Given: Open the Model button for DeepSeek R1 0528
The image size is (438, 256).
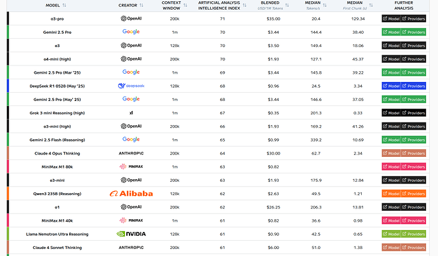Looking at the screenshot, I should click(390, 86).
